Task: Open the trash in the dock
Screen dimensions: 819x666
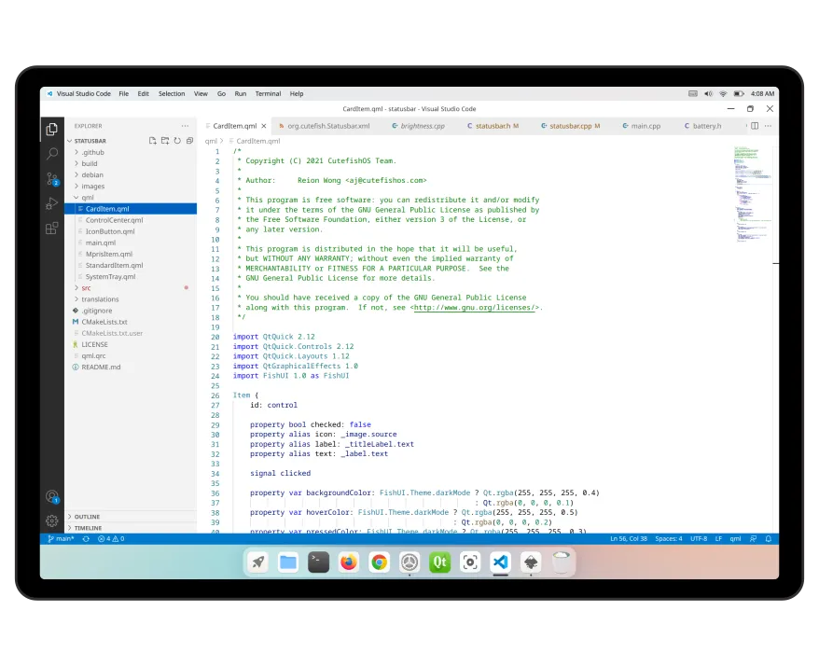Action: point(561,562)
